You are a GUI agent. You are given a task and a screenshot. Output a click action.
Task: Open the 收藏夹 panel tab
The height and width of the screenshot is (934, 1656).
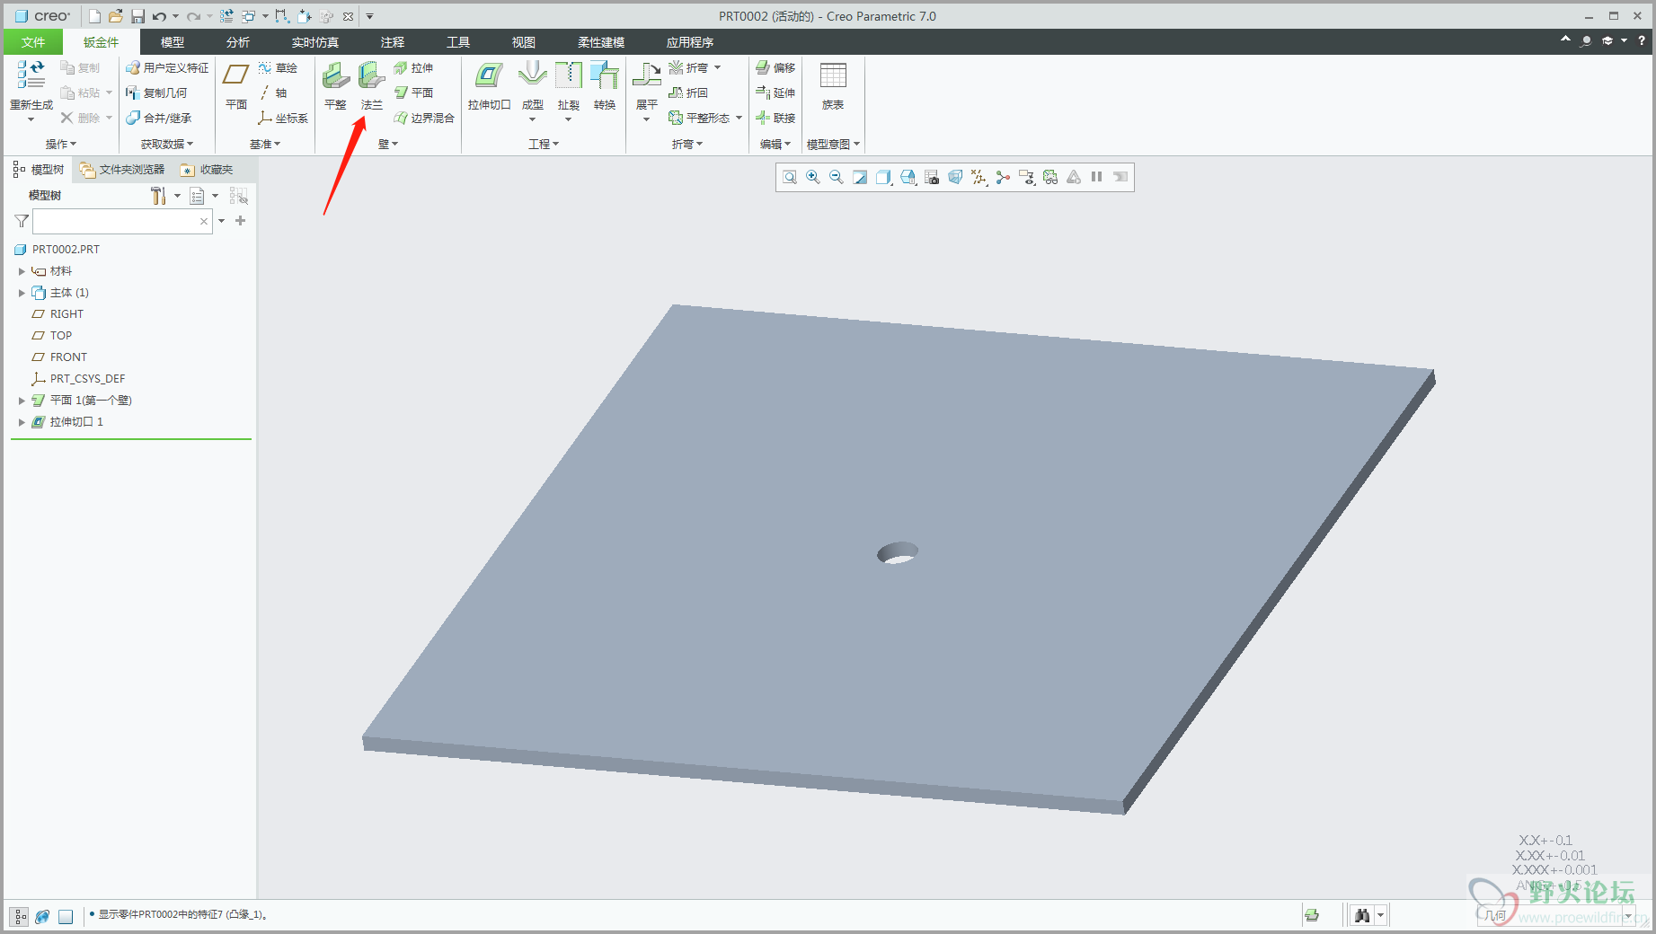207,170
